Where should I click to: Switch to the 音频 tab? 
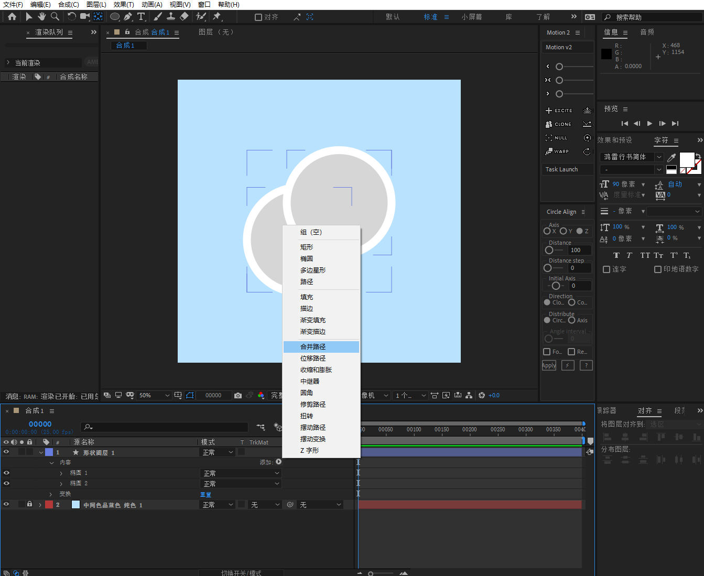[647, 32]
